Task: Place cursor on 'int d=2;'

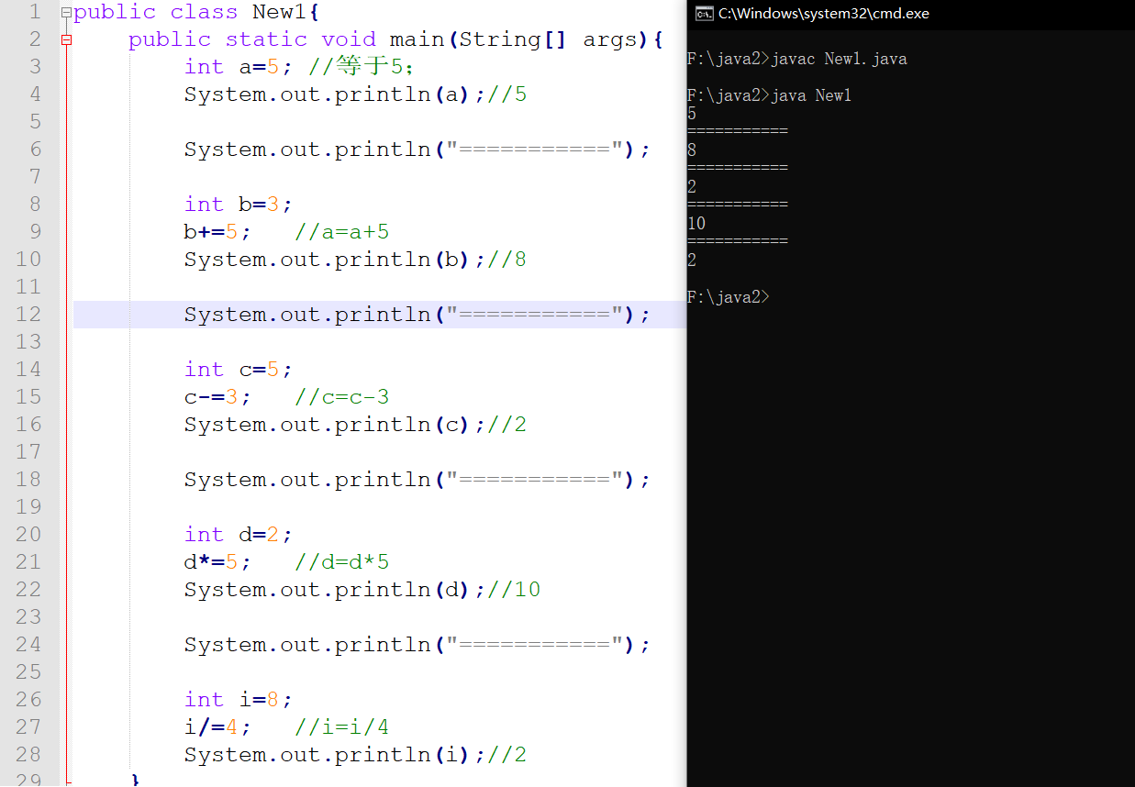Action: (239, 535)
